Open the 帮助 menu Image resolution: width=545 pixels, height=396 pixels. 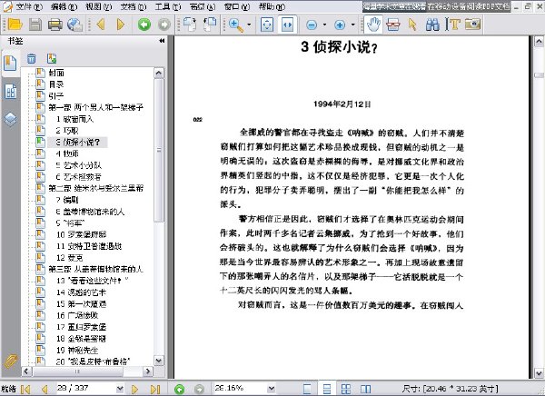[272, 6]
